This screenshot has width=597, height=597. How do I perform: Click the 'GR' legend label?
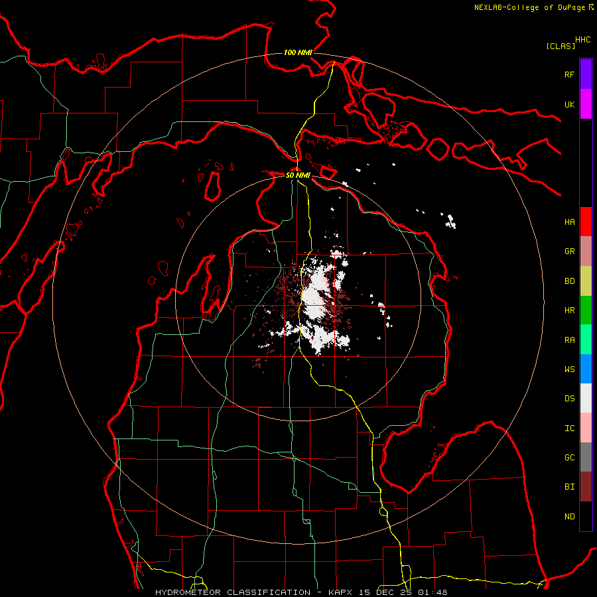click(x=569, y=251)
